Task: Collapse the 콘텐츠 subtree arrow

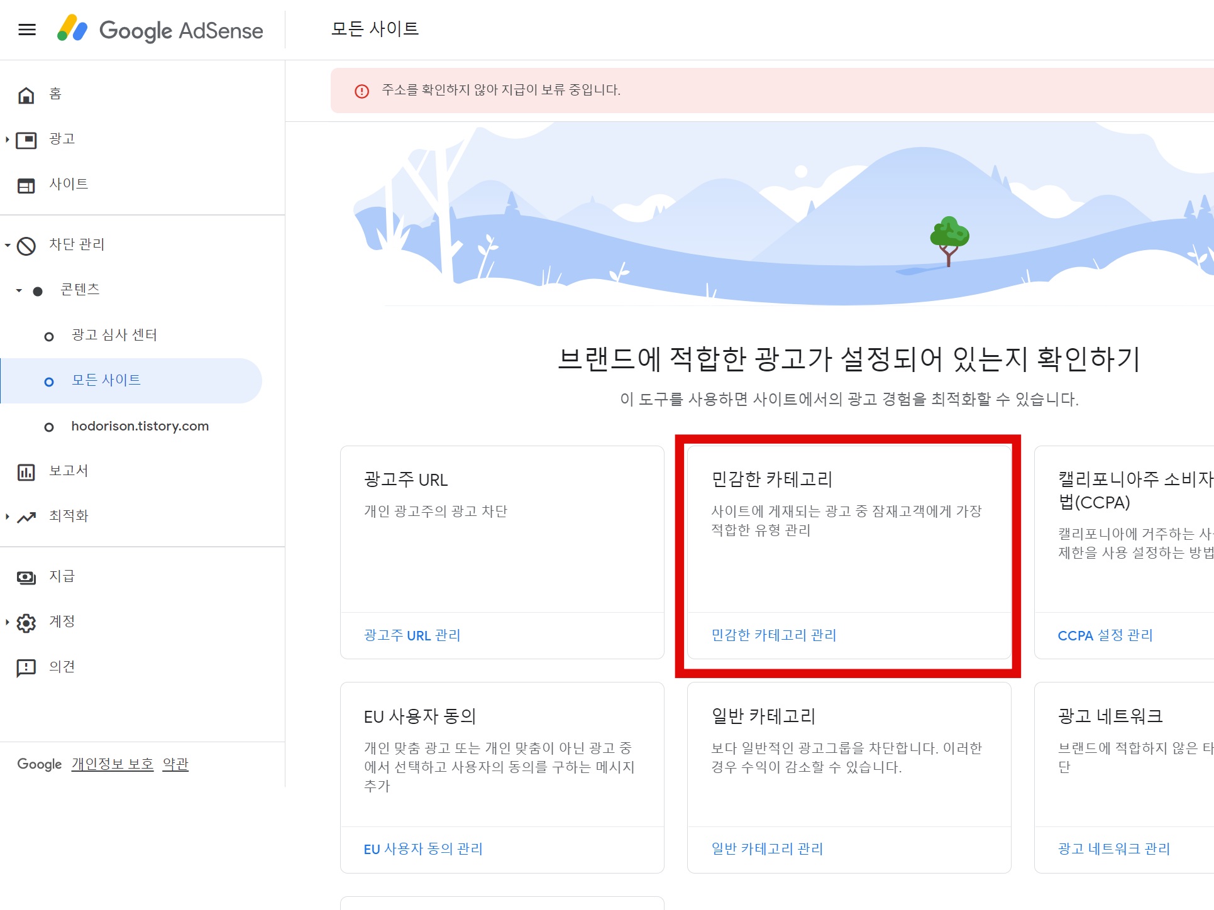Action: (19, 290)
